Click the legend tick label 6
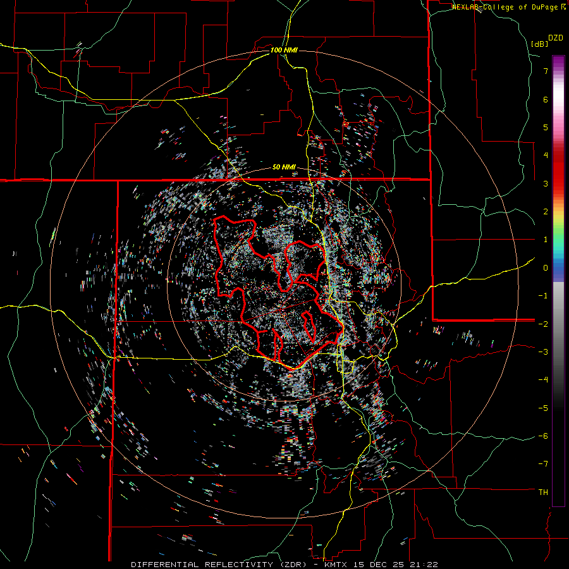The height and width of the screenshot is (569, 569). tap(546, 99)
